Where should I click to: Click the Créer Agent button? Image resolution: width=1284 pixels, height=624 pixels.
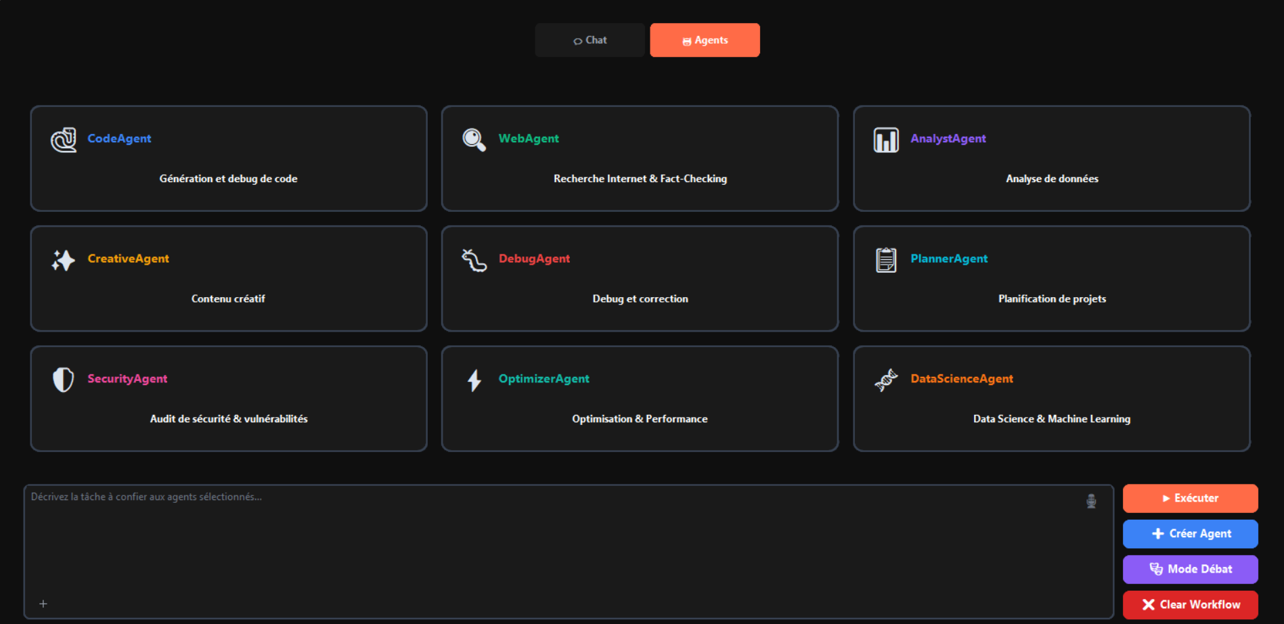pos(1190,534)
